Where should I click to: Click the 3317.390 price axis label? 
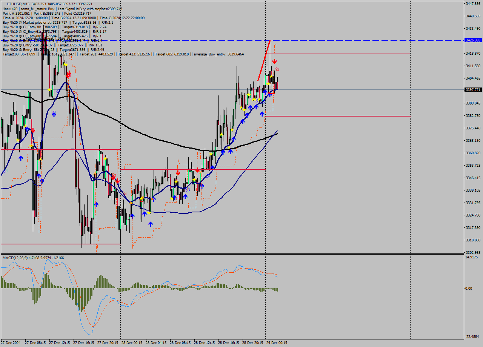pyautogui.click(x=473, y=227)
